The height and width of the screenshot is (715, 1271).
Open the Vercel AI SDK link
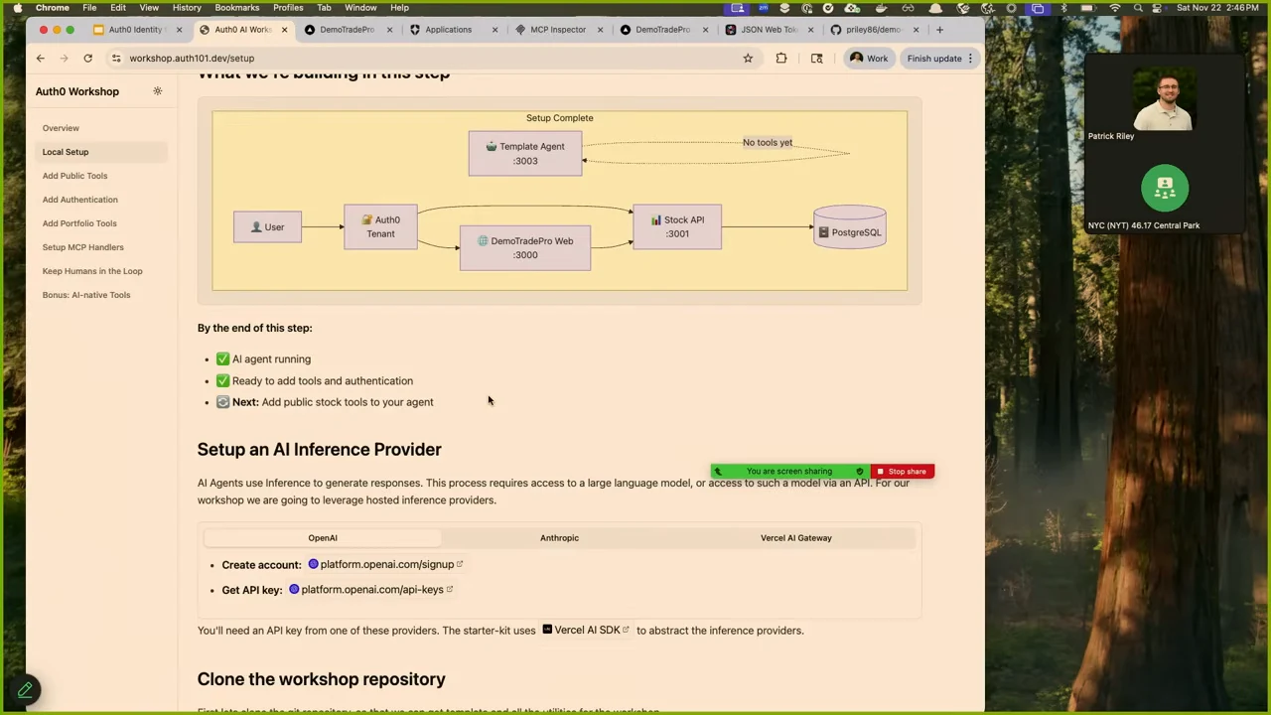[x=586, y=631]
